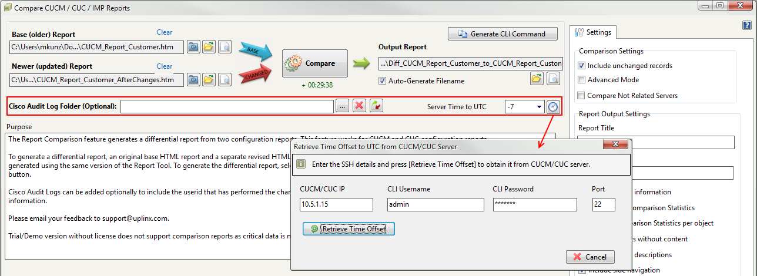Click the CLI Password field
This screenshot has width=757, height=276.
535,204
